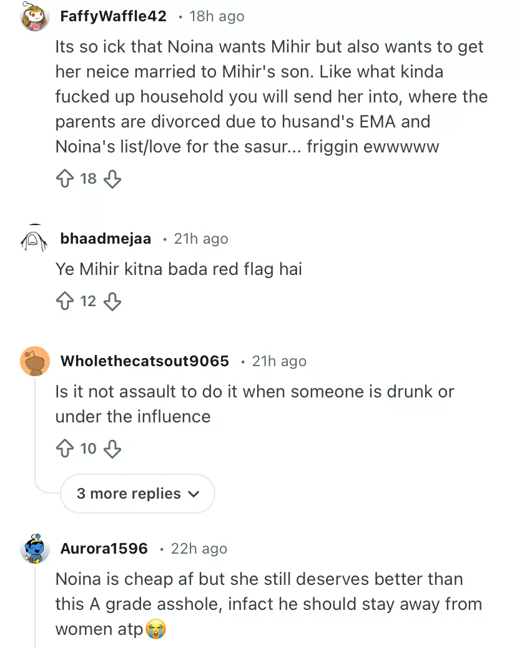Click the chevron on 3 more replies
The width and height of the screenshot is (517, 648).
(194, 494)
